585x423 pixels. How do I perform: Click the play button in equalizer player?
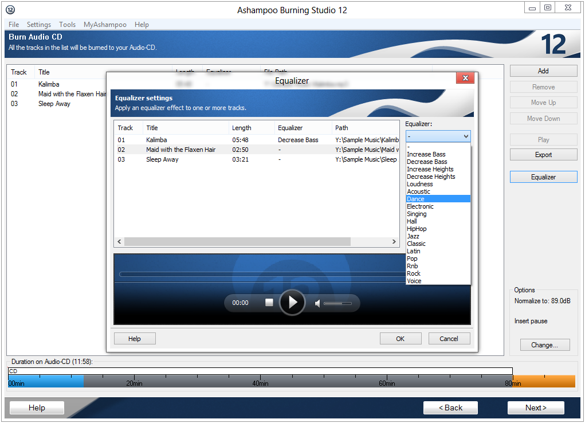tap(292, 303)
